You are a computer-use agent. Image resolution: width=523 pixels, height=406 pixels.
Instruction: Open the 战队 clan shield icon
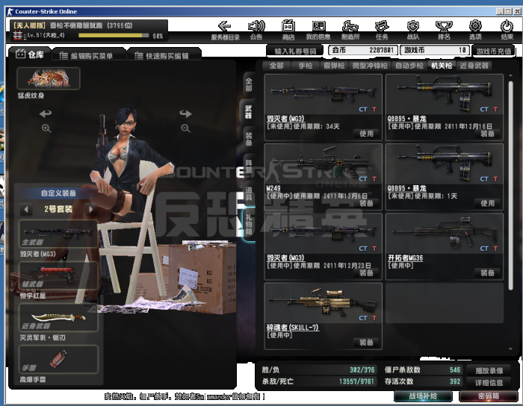tap(413, 27)
